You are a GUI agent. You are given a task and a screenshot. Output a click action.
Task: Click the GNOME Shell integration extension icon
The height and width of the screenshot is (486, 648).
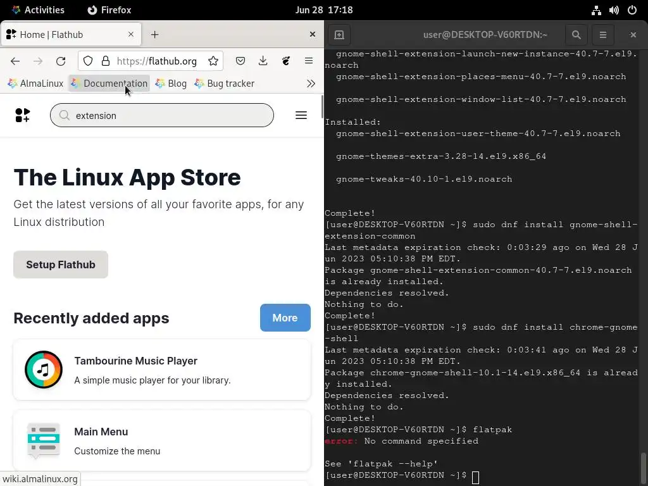click(x=285, y=61)
